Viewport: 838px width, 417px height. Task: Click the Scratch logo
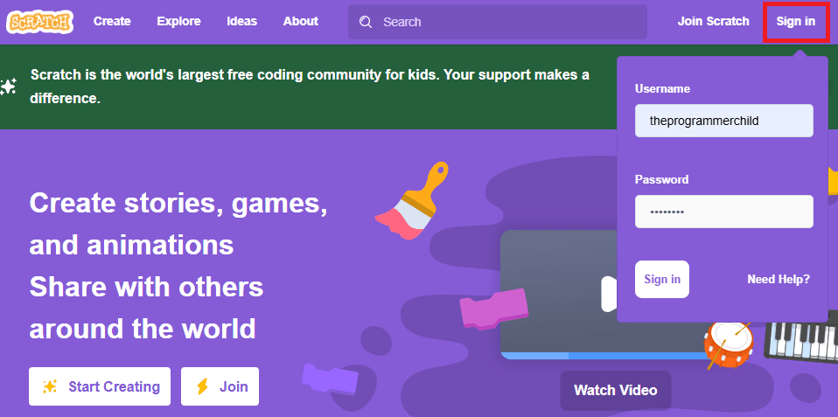pyautogui.click(x=40, y=22)
